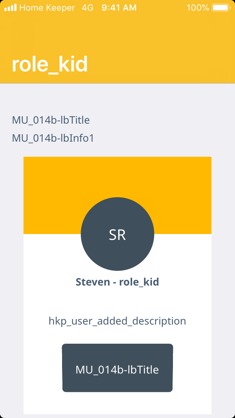Tap the 100% battery percentage text
This screenshot has width=235, height=418.
[x=198, y=8]
